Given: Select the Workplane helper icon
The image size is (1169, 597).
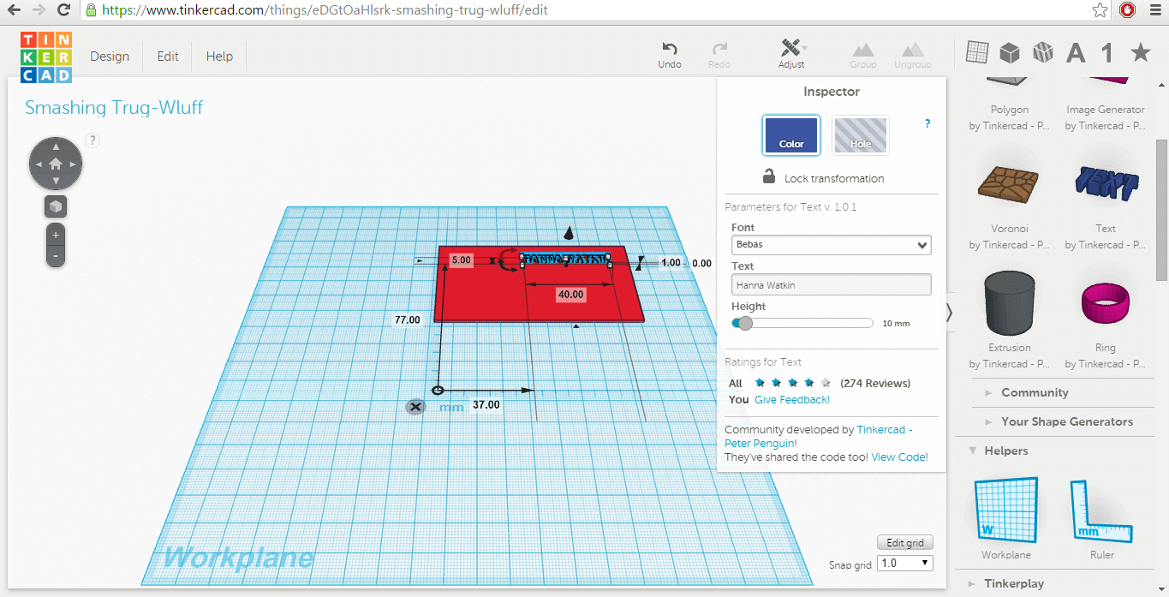Looking at the screenshot, I should (x=1005, y=511).
